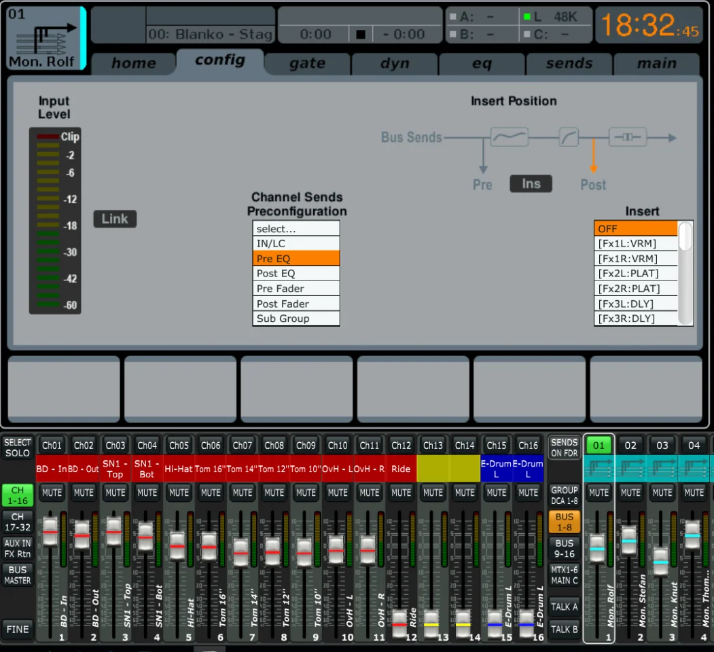Image resolution: width=714 pixels, height=652 pixels.
Task: Select the low-cut filter block icon
Action: coord(568,138)
